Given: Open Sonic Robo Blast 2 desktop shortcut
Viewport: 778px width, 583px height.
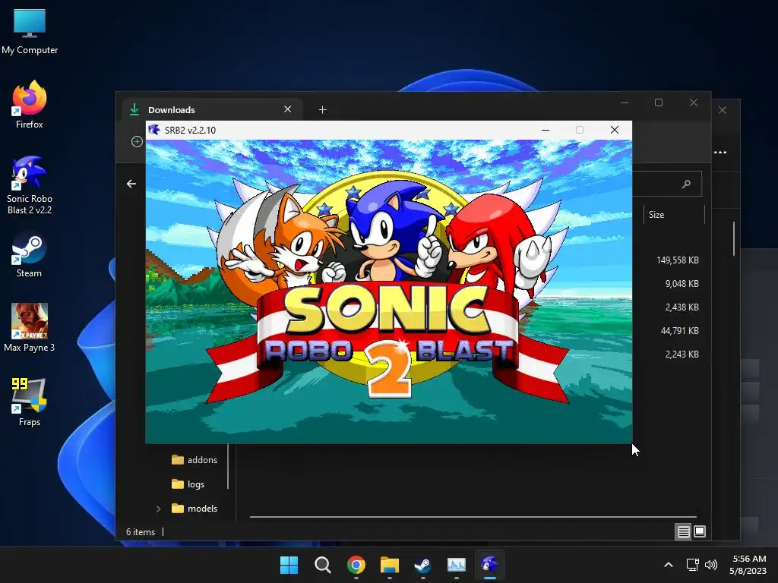Looking at the screenshot, I should pyautogui.click(x=30, y=185).
